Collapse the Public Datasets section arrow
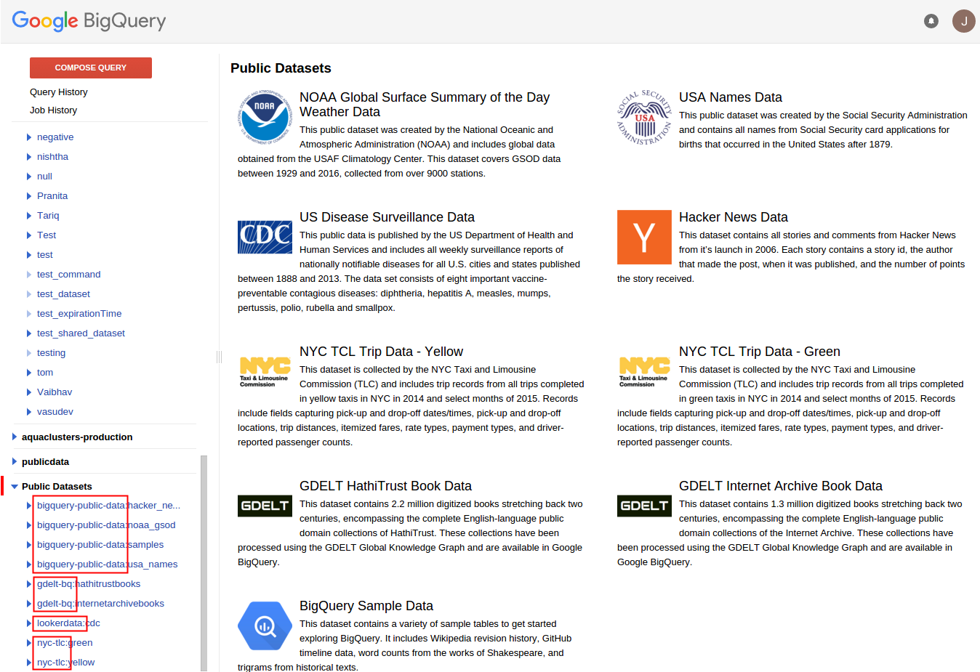 tap(15, 487)
